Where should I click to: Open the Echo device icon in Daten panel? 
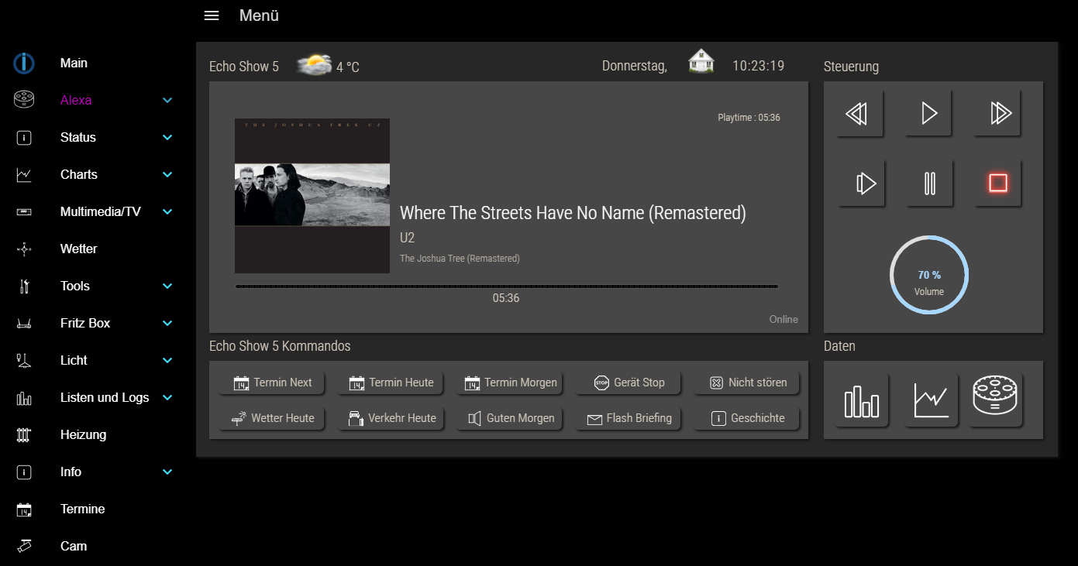[x=997, y=400]
